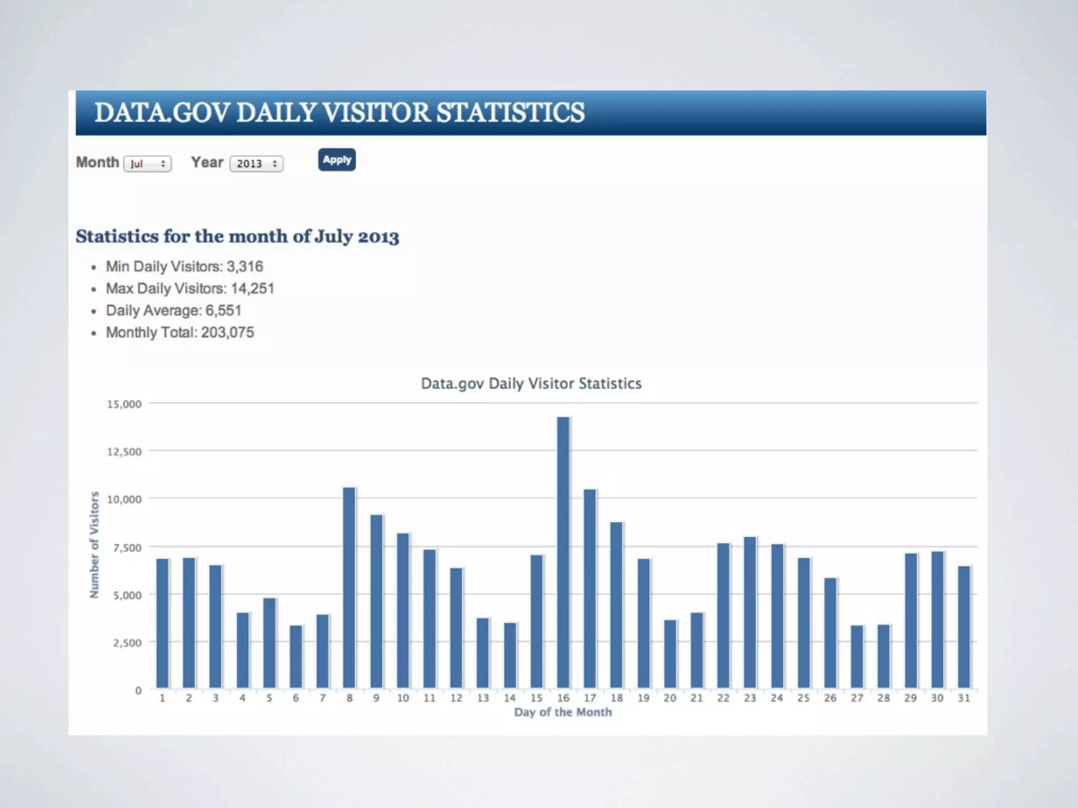
Task: Click the Statistics for July 2013 heading
Action: click(x=237, y=236)
